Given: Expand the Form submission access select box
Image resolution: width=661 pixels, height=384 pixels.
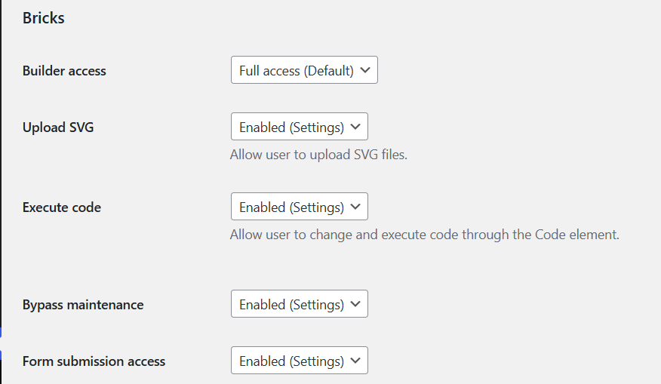Looking at the screenshot, I should [x=300, y=361].
